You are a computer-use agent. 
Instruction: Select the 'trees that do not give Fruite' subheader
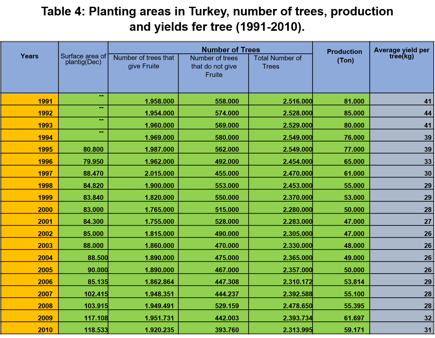(214, 66)
